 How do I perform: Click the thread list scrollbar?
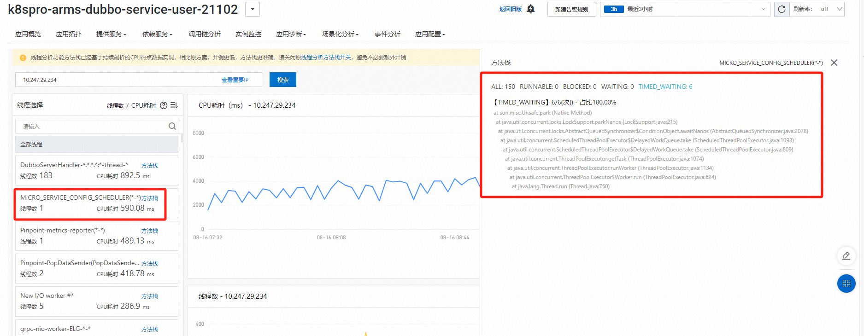182,138
